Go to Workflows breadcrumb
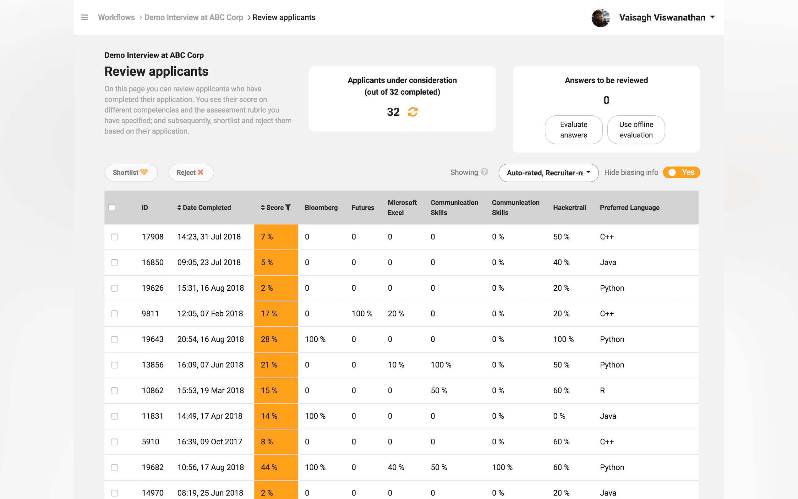The width and height of the screenshot is (798, 499). 116,18
